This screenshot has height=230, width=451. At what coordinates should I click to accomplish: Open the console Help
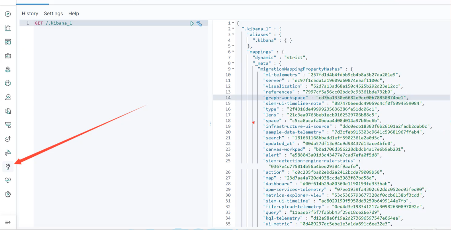point(74,14)
